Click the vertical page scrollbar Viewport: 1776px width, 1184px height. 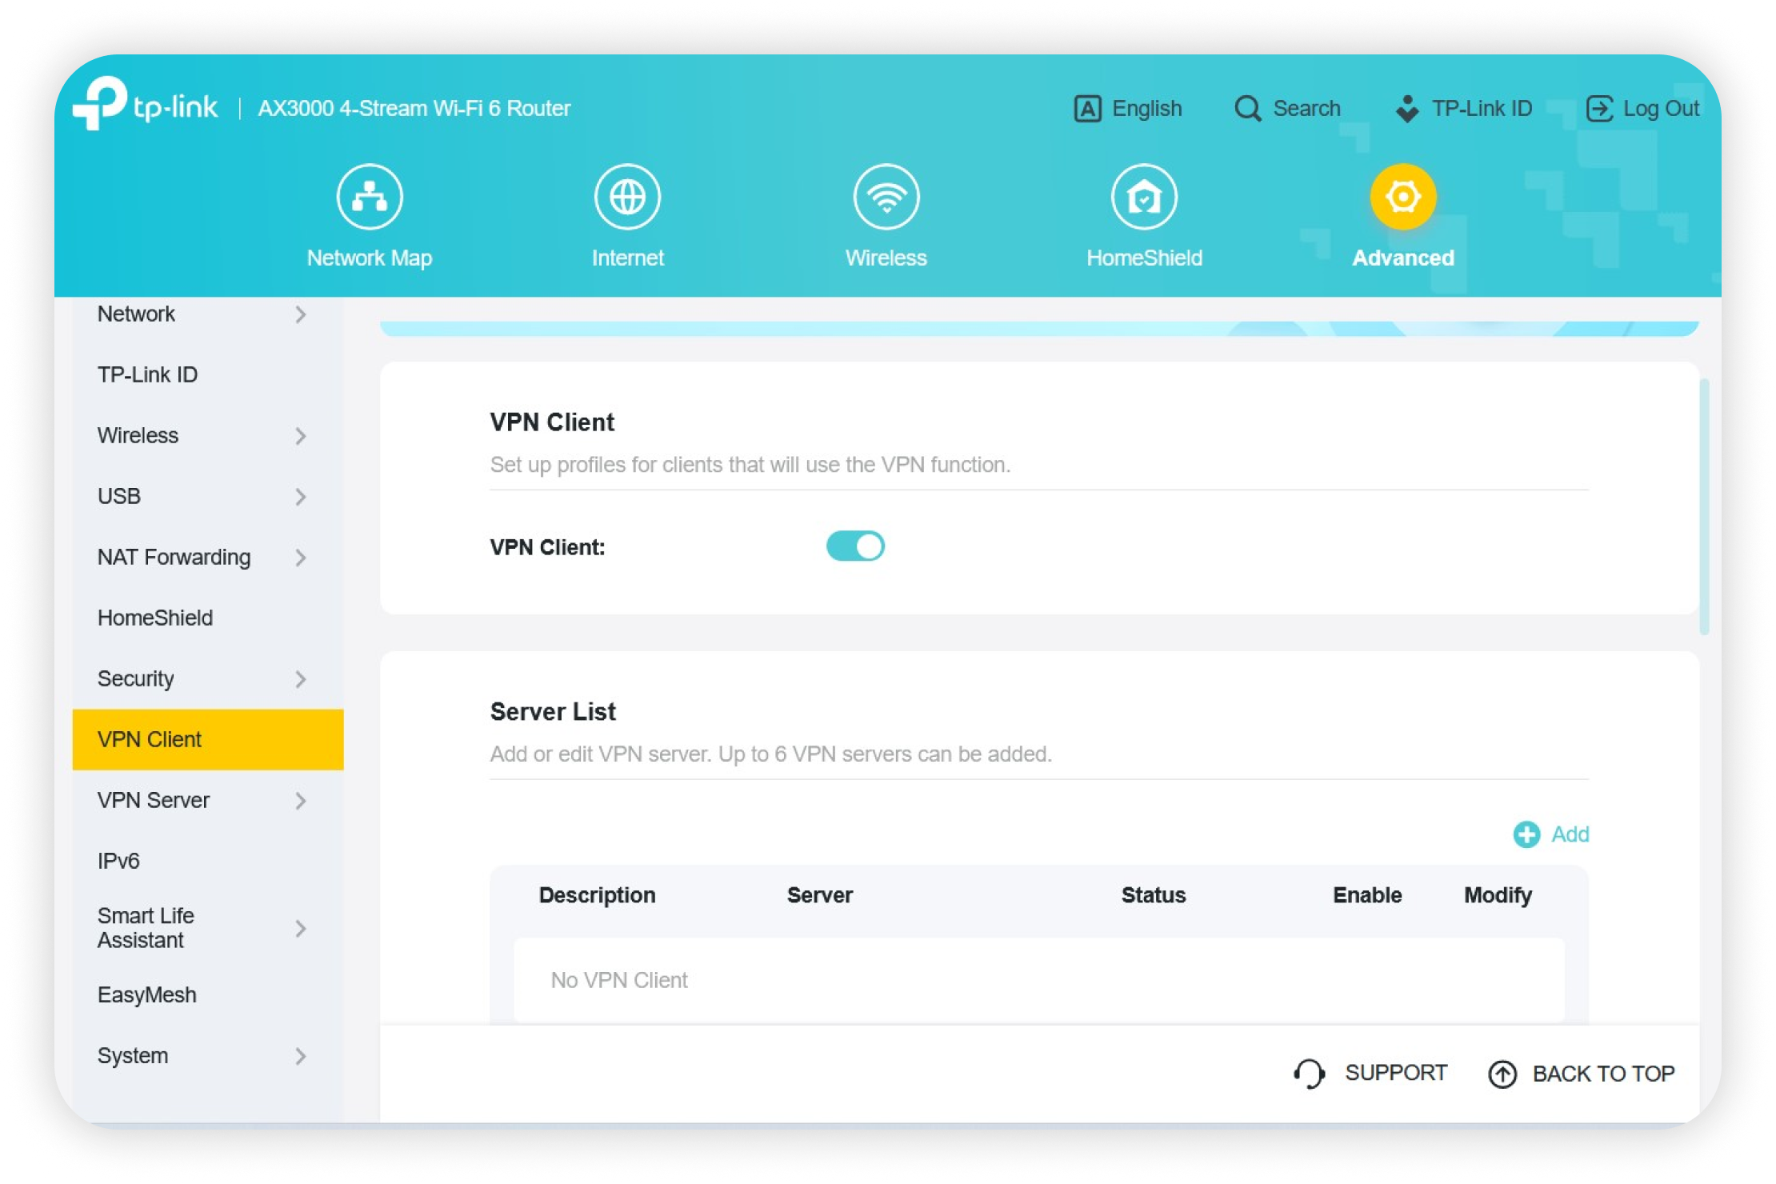click(x=1704, y=507)
